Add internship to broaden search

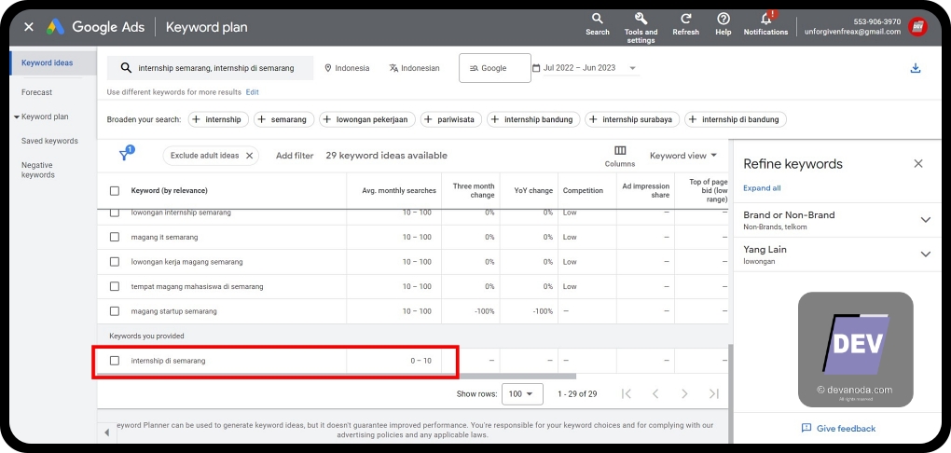pos(218,119)
